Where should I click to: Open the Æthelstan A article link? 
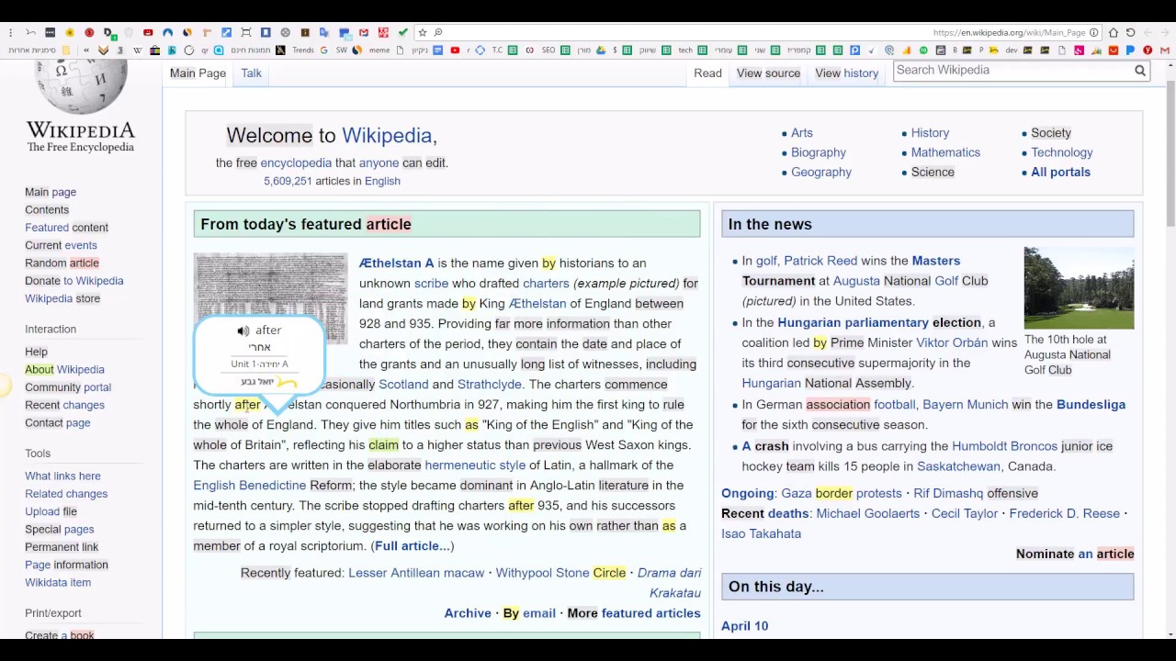(396, 263)
